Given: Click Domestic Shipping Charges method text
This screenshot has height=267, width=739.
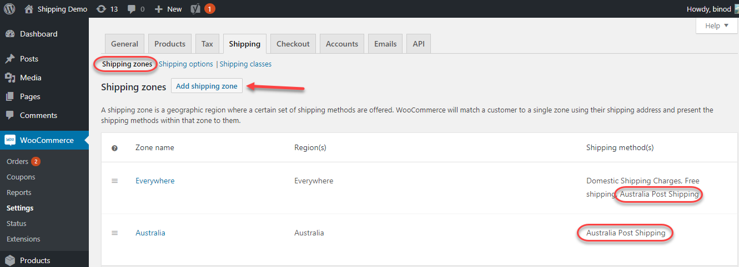Looking at the screenshot, I should [x=634, y=181].
